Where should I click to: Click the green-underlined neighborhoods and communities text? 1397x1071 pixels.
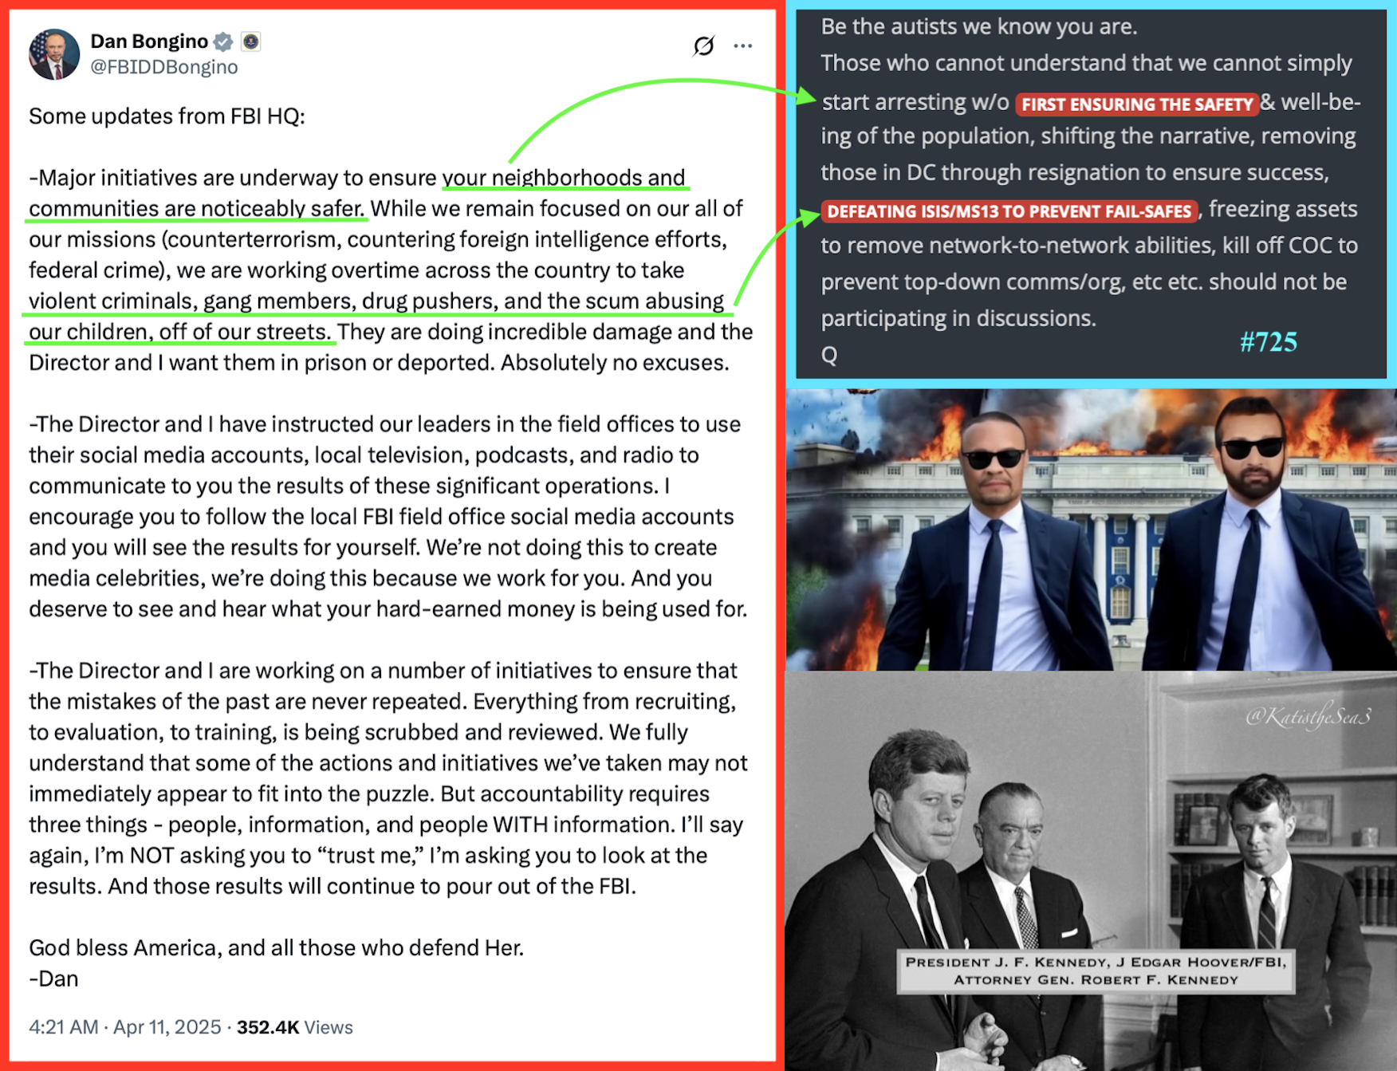click(357, 193)
